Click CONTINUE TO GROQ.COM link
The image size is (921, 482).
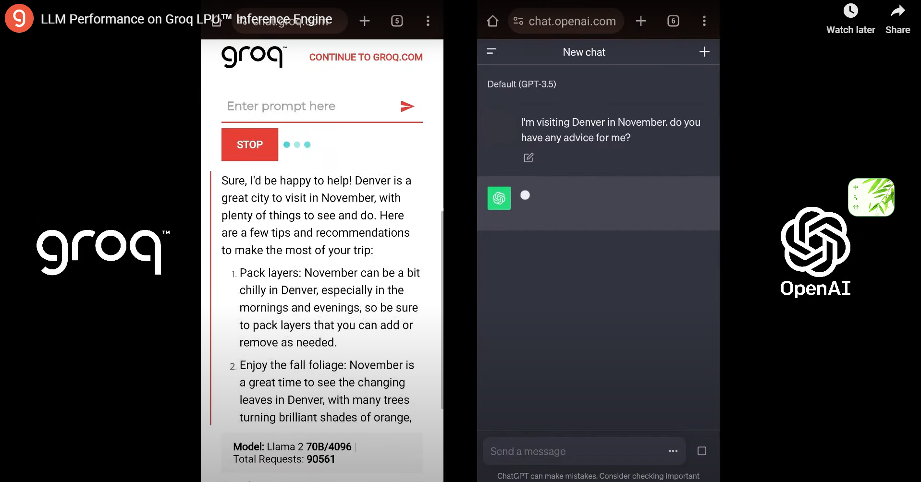(x=366, y=57)
